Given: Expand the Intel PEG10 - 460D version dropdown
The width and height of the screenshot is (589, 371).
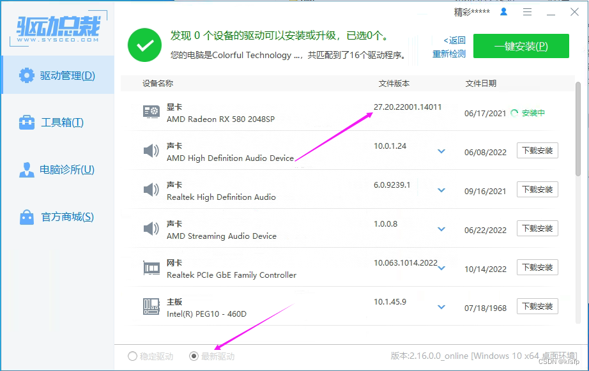Looking at the screenshot, I should pos(441,307).
